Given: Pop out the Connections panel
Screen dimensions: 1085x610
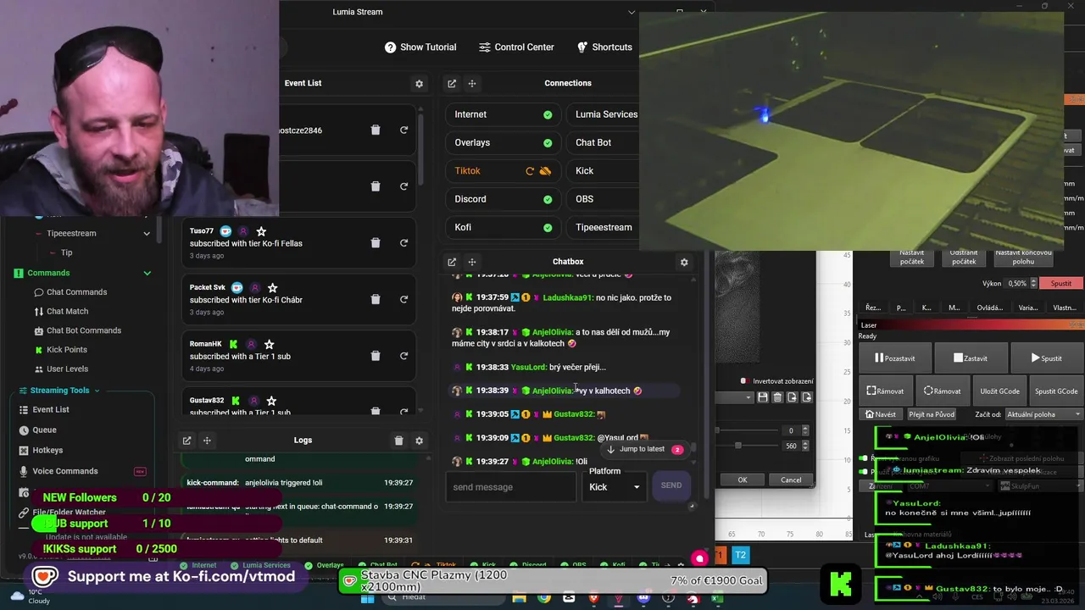Looking at the screenshot, I should click(x=452, y=84).
